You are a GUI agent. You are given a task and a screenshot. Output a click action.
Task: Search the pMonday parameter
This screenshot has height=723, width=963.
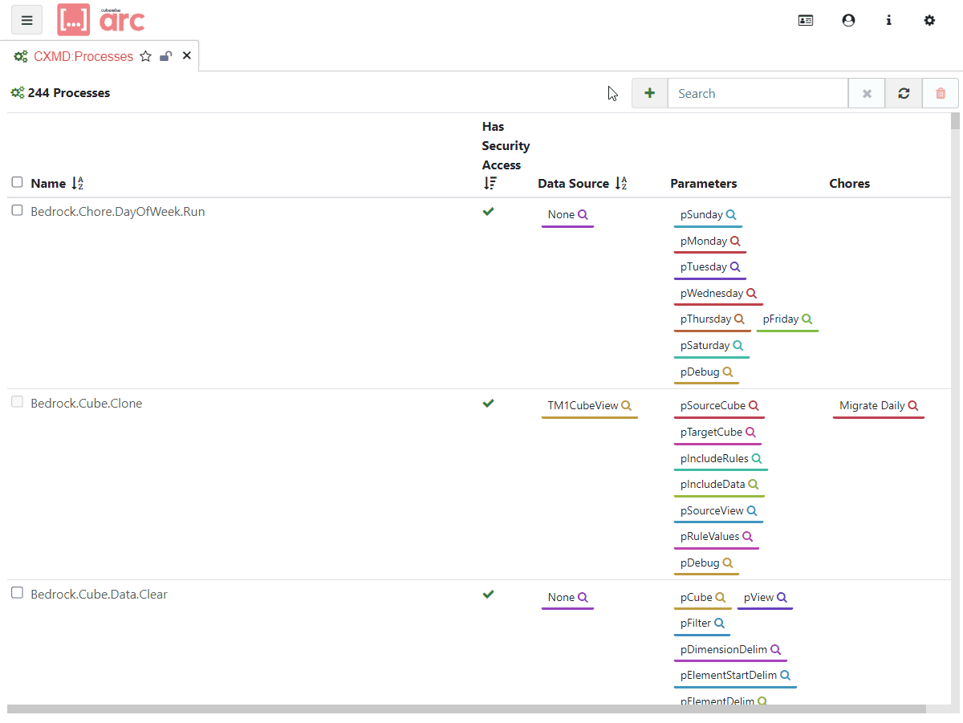735,241
